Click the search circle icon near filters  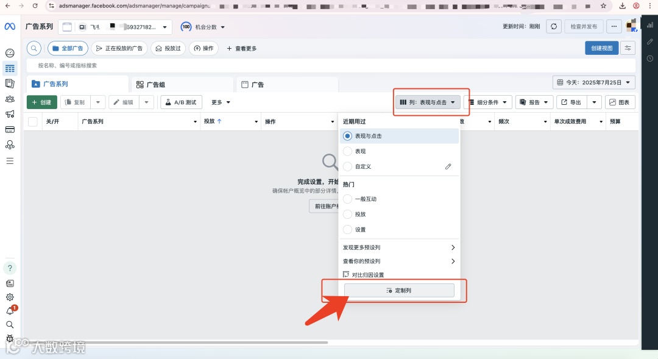34,48
